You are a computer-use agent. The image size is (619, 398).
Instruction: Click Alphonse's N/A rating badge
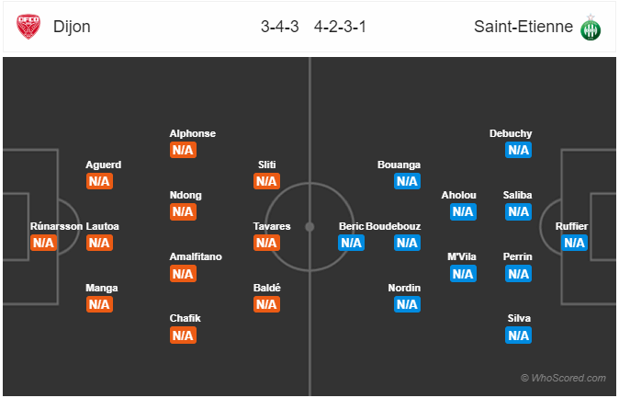coord(183,150)
